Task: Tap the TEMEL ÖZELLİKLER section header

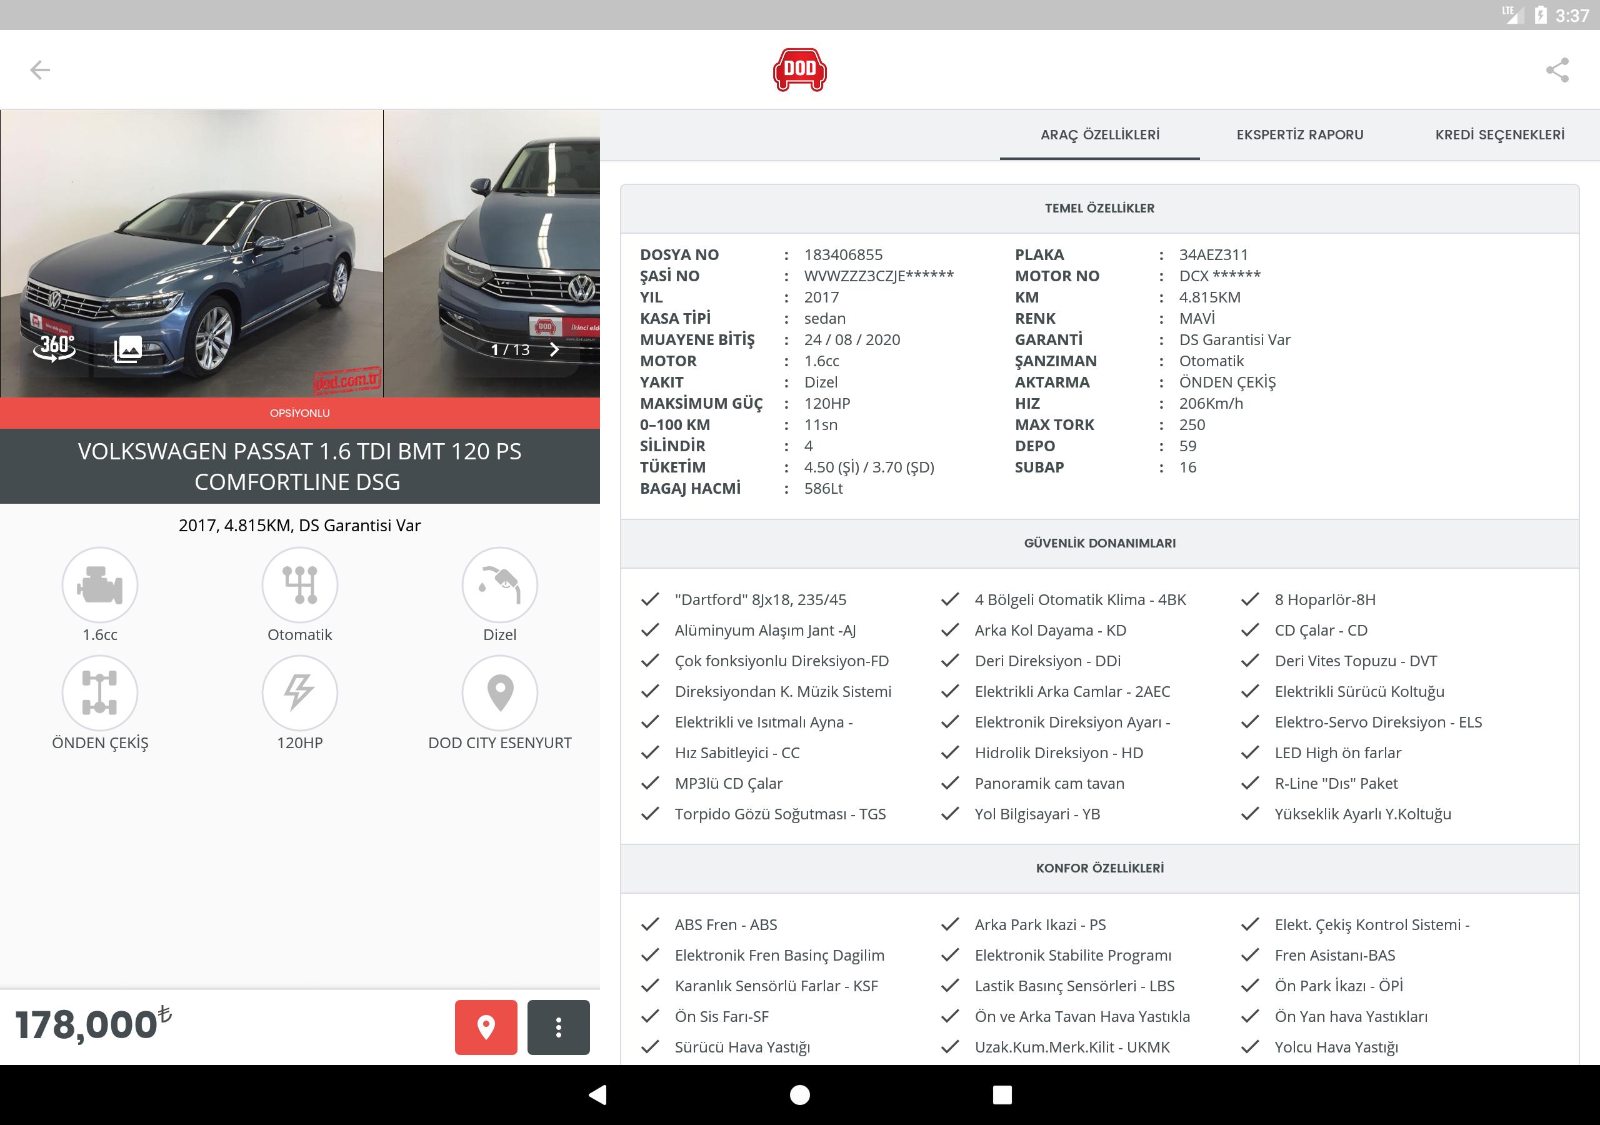Action: pos(1099,208)
